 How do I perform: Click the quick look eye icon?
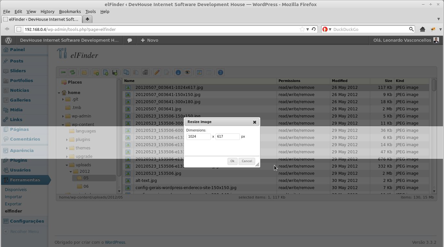[188, 73]
